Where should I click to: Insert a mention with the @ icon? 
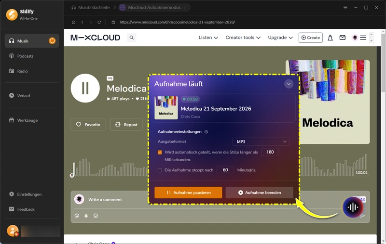(77, 216)
